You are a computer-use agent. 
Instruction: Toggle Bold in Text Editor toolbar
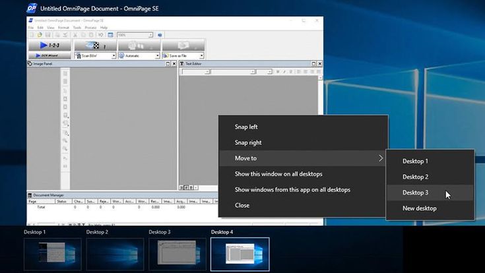tap(278, 72)
